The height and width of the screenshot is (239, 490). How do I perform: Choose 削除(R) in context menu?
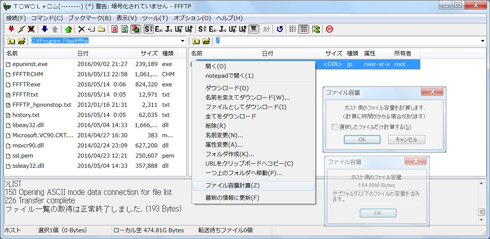coord(254,126)
